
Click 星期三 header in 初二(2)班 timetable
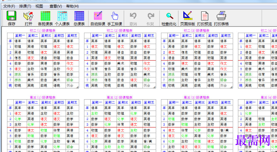point(123,35)
